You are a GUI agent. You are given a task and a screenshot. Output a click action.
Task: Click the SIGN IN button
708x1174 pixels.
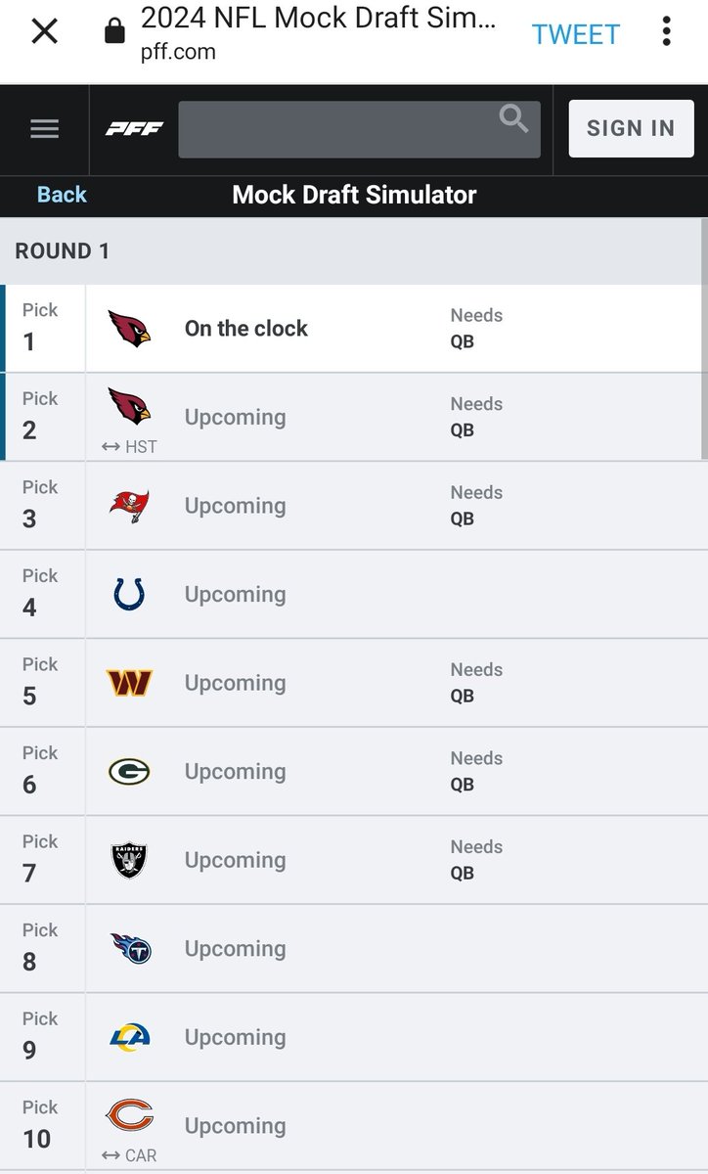tap(631, 128)
